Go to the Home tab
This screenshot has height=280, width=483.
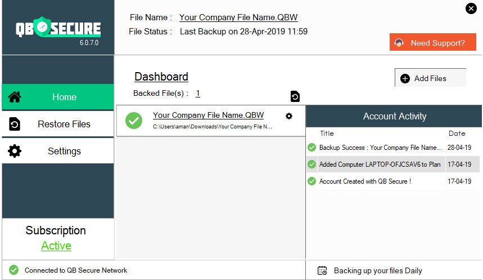(x=58, y=97)
